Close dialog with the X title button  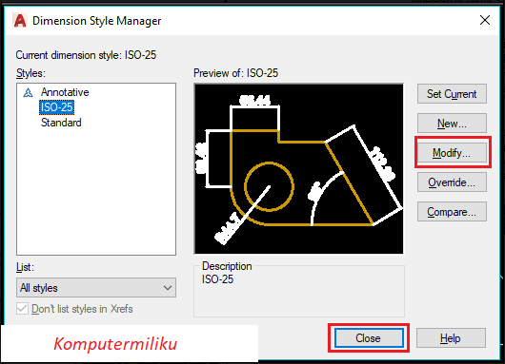click(x=485, y=20)
